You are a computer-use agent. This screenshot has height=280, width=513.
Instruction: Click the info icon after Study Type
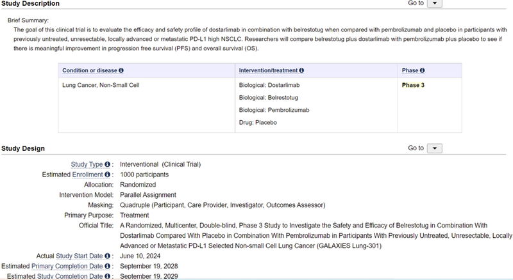point(107,164)
